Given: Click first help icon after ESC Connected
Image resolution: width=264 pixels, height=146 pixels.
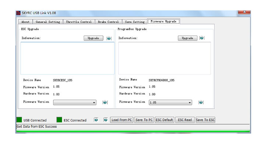Looking at the screenshot, I should click(x=96, y=120).
